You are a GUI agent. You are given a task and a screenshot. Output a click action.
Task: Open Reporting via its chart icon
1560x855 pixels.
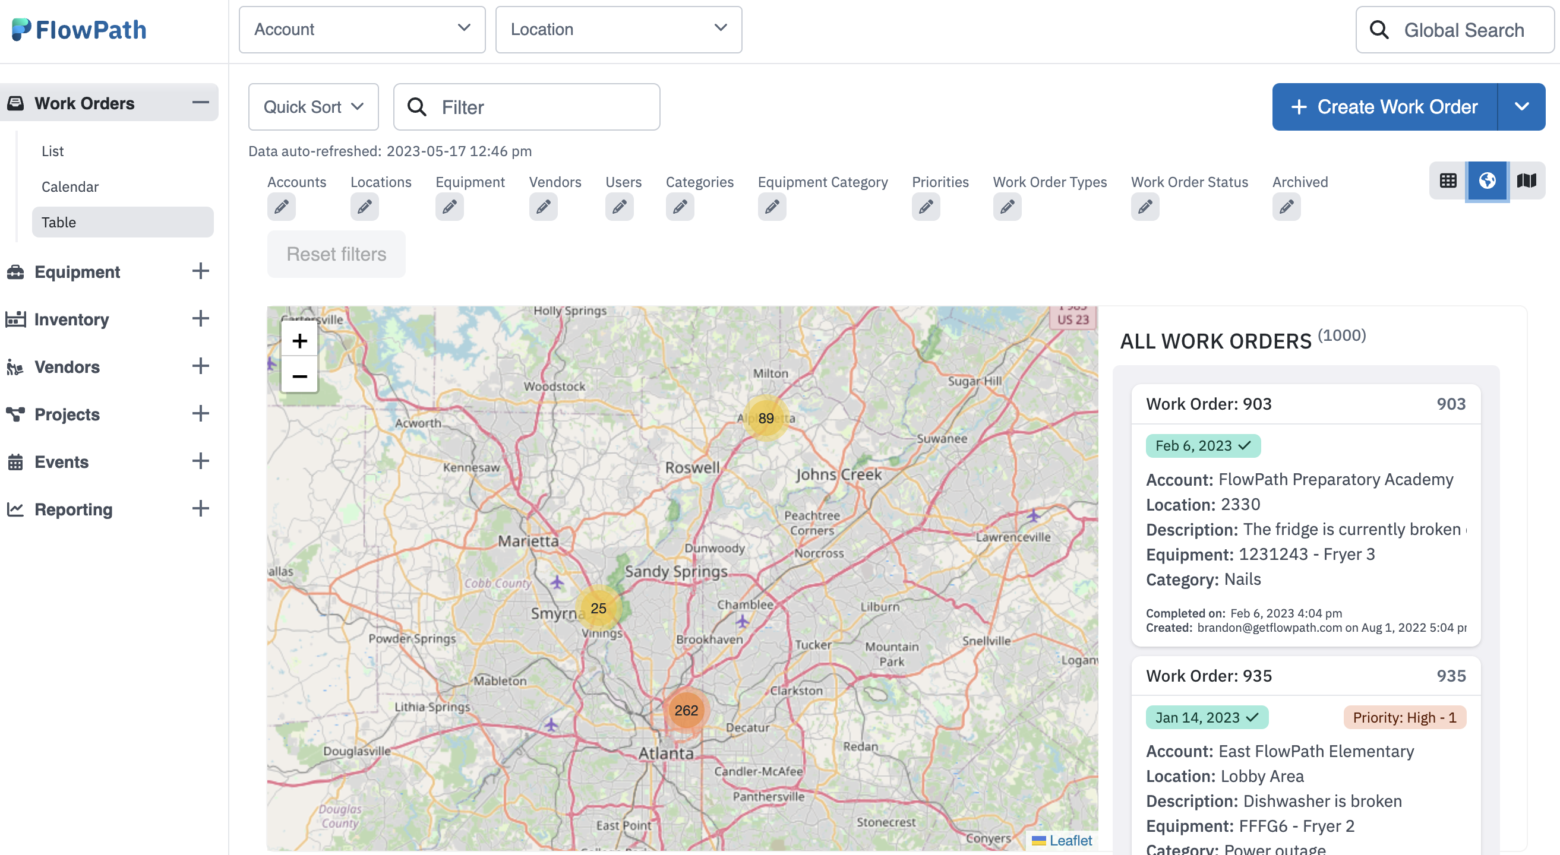[16, 509]
